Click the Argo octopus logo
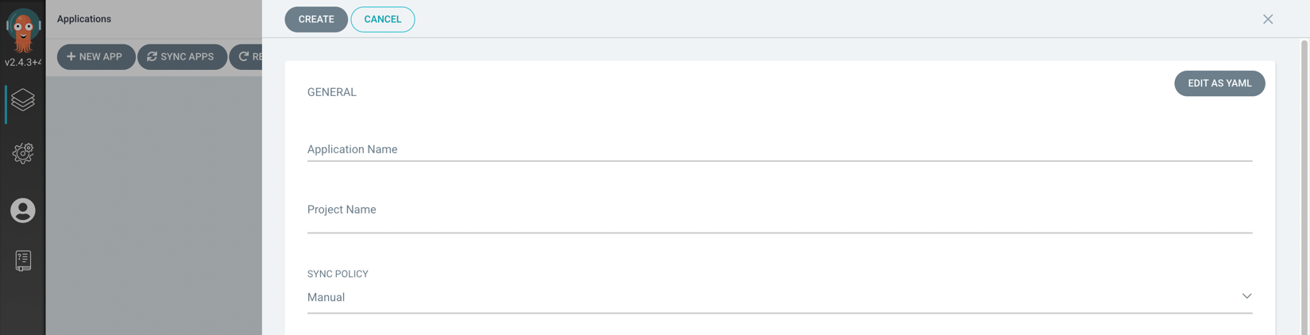This screenshot has width=1310, height=335. tap(23, 31)
